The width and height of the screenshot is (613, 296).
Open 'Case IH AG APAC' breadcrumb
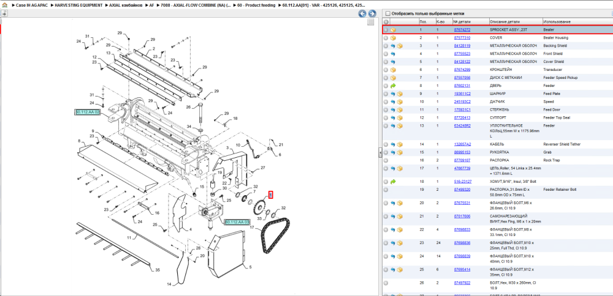[x=32, y=6]
